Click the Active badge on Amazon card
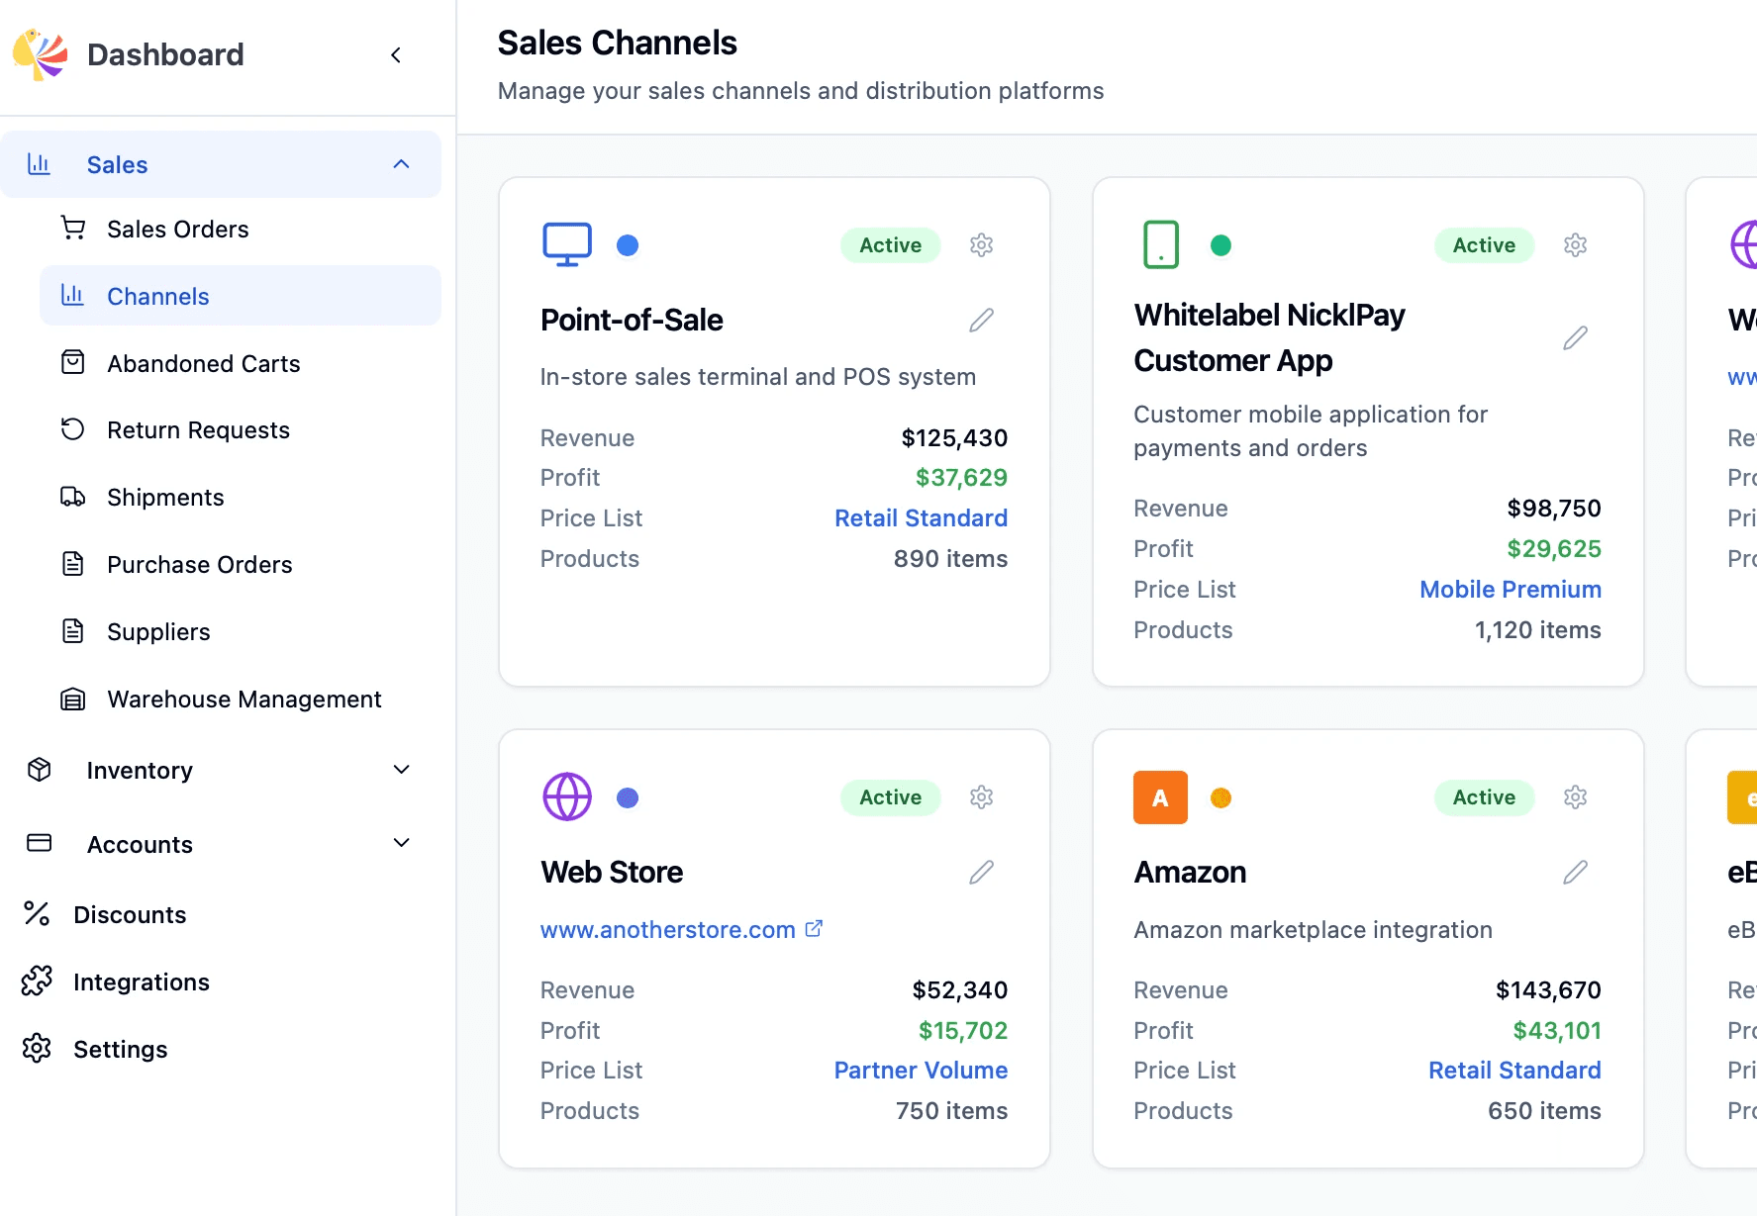 [1485, 797]
